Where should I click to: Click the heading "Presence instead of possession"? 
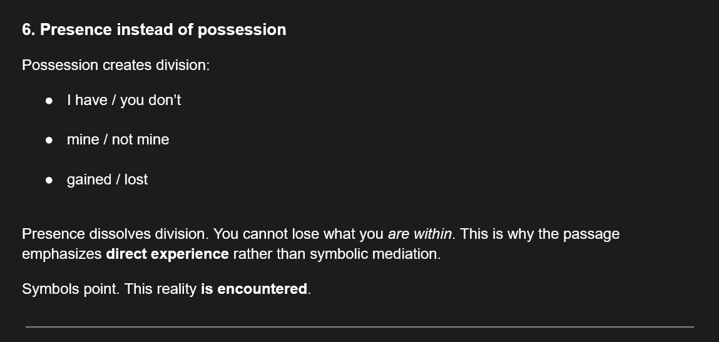163,30
